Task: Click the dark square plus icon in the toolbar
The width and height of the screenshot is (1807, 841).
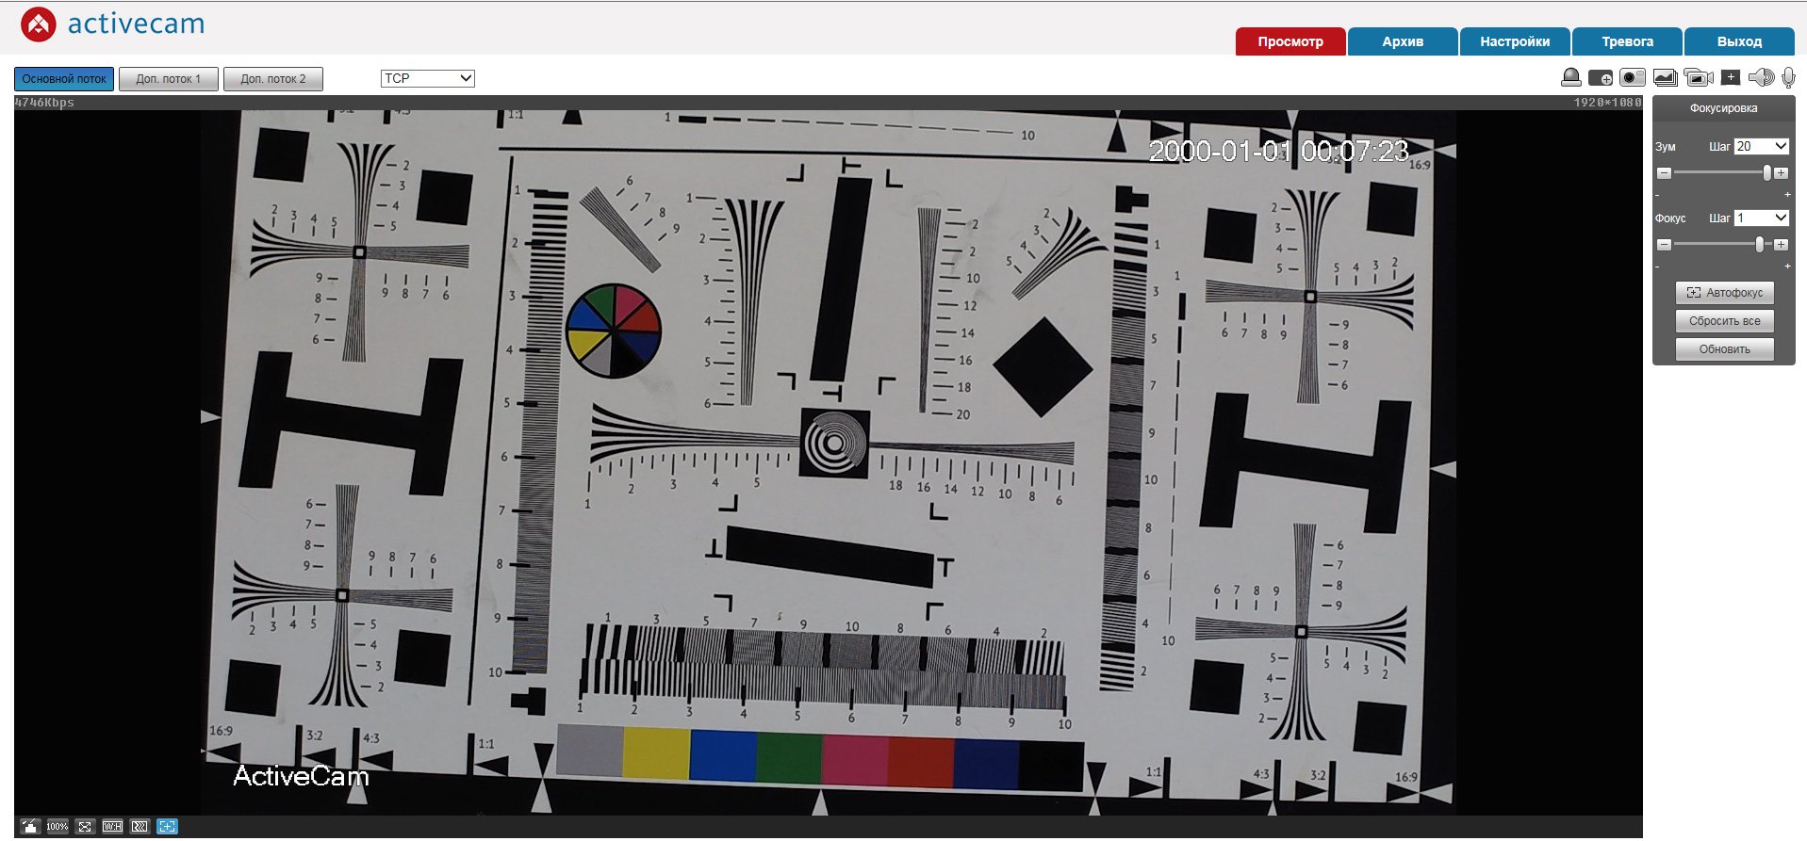Action: (x=1731, y=77)
